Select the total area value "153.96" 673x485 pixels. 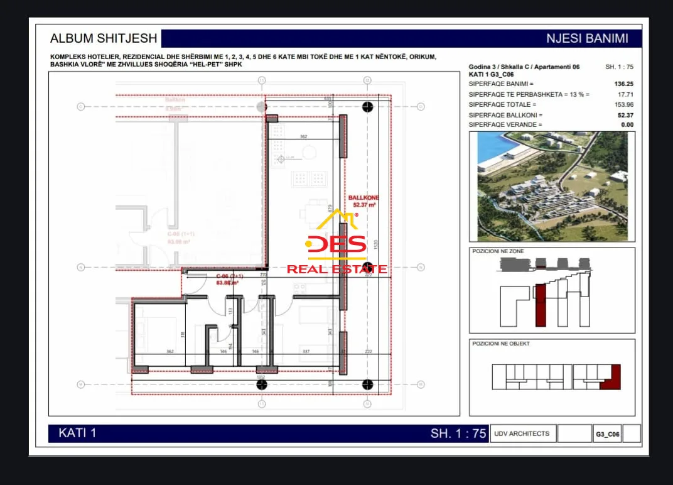coord(623,104)
